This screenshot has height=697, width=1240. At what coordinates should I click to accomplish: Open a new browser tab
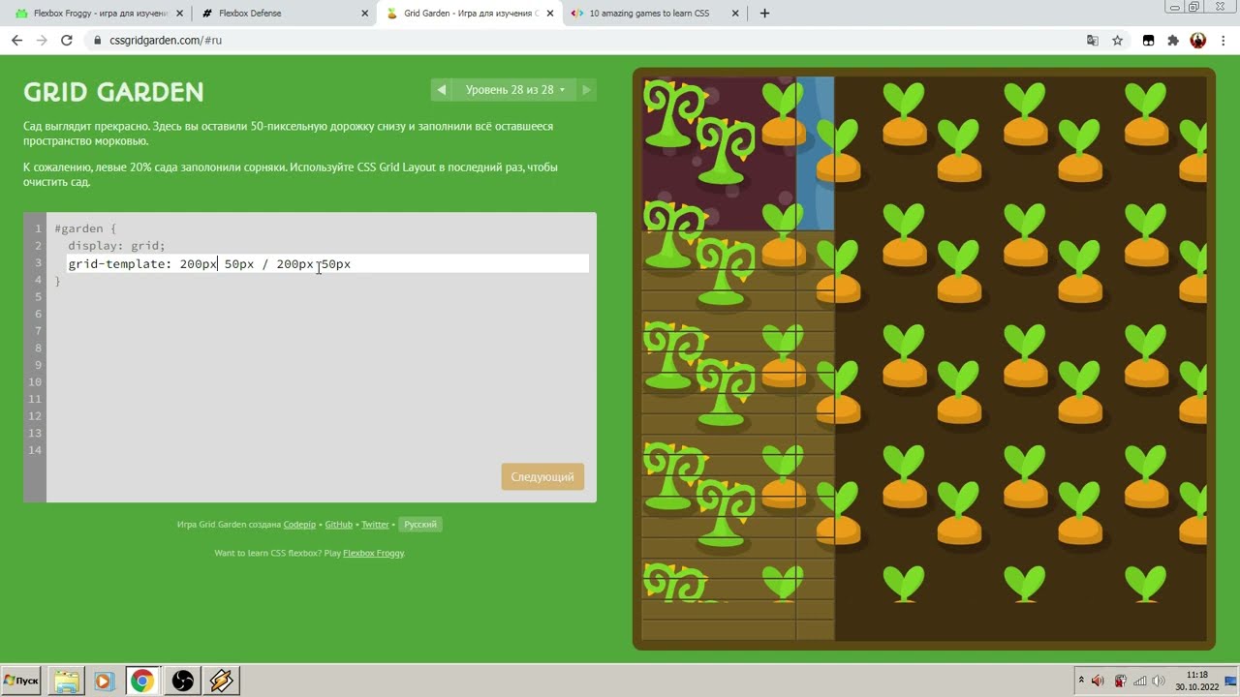[x=764, y=14]
